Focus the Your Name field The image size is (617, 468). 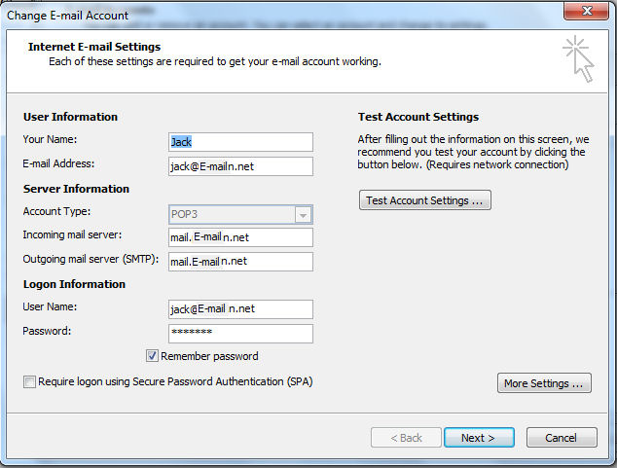click(x=240, y=142)
